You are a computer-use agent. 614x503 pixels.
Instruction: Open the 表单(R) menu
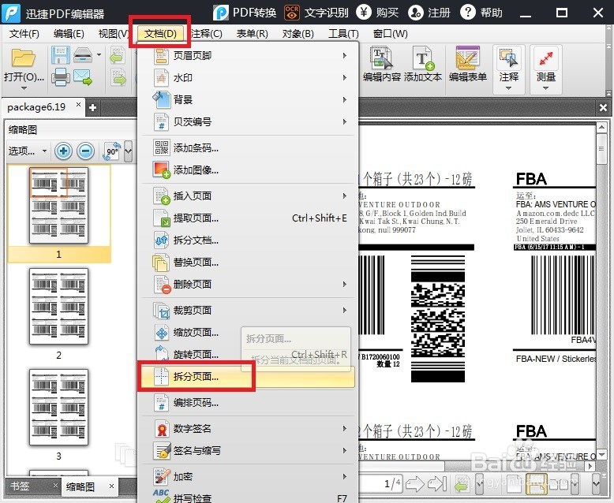(252, 34)
